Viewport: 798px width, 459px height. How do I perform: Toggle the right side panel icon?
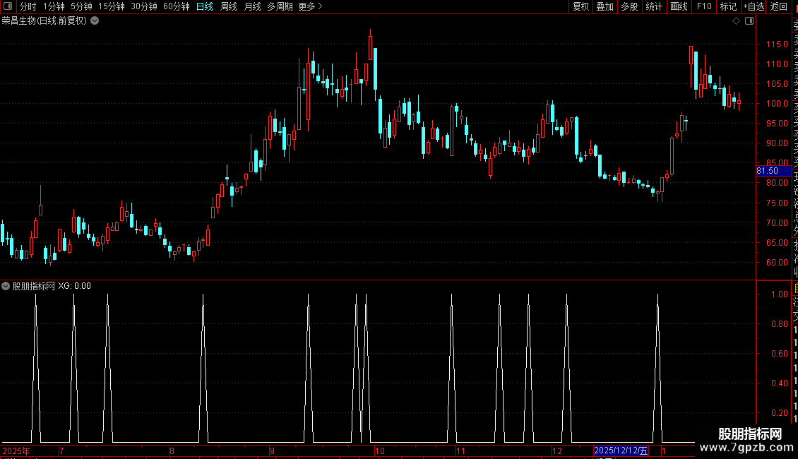coord(749,21)
